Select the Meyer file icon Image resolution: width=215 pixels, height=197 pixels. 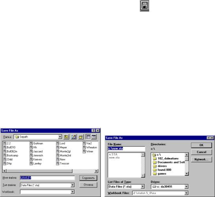[x=57, y=147]
